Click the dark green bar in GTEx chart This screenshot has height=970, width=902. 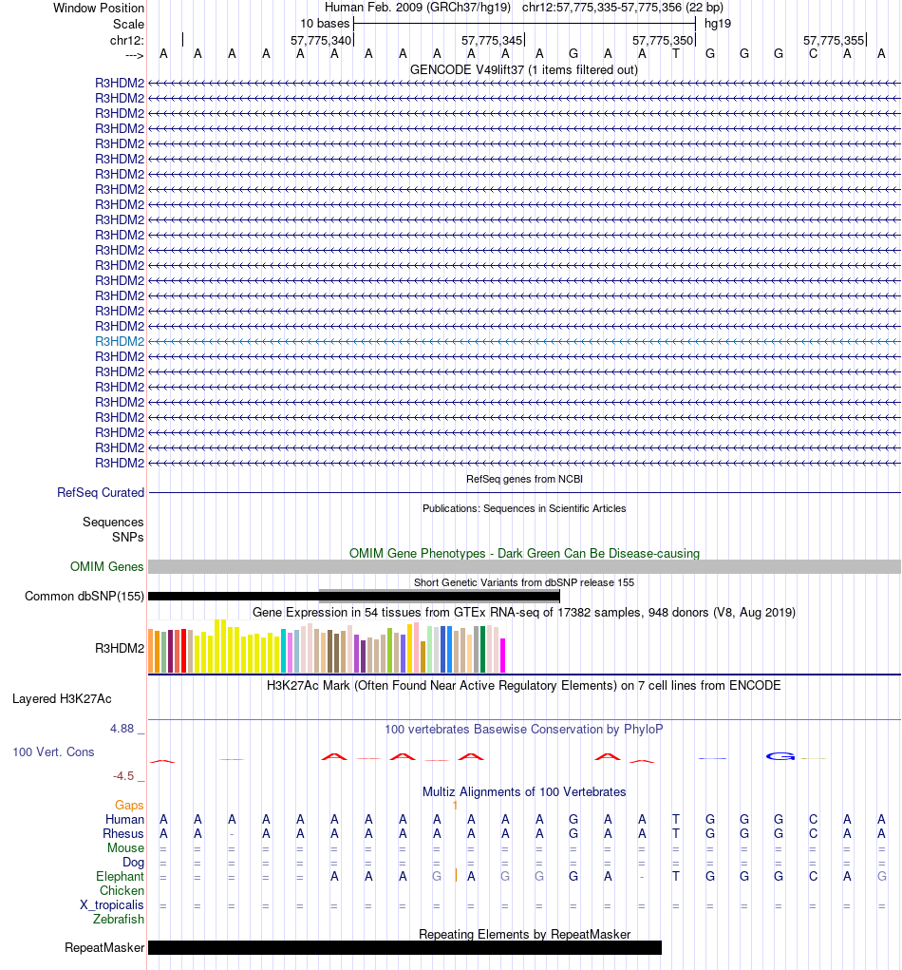click(x=483, y=650)
